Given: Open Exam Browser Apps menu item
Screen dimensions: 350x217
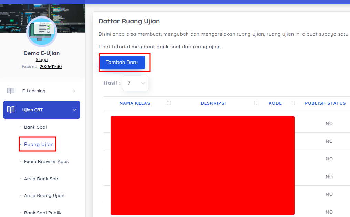Looking at the screenshot, I should coord(46,162).
